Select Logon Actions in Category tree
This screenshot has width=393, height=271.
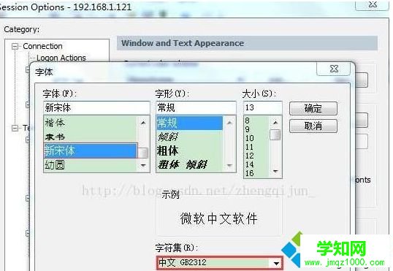click(x=61, y=58)
